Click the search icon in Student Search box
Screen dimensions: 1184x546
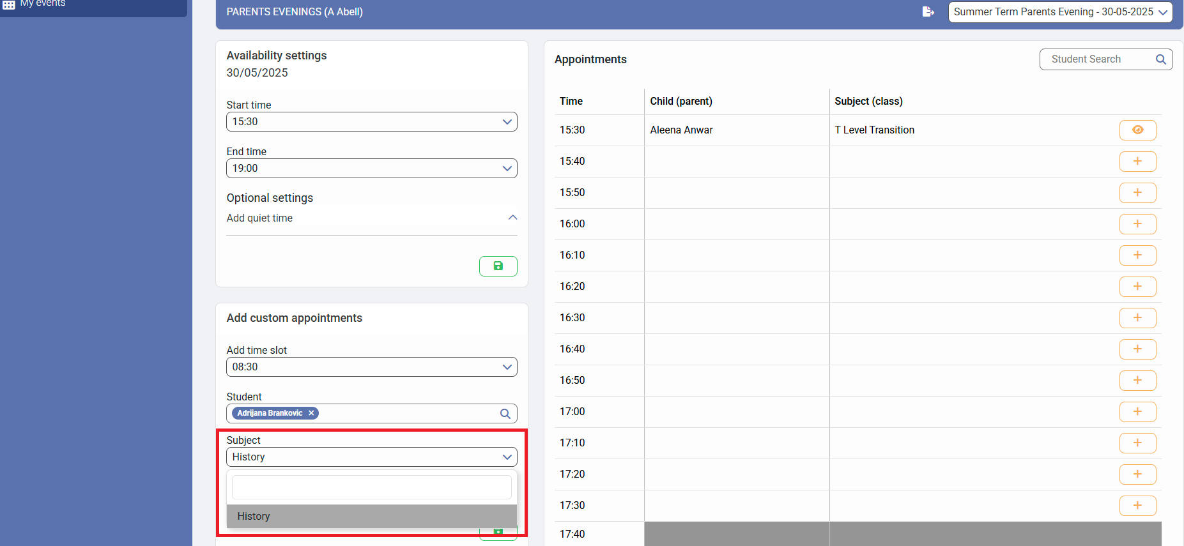1160,59
